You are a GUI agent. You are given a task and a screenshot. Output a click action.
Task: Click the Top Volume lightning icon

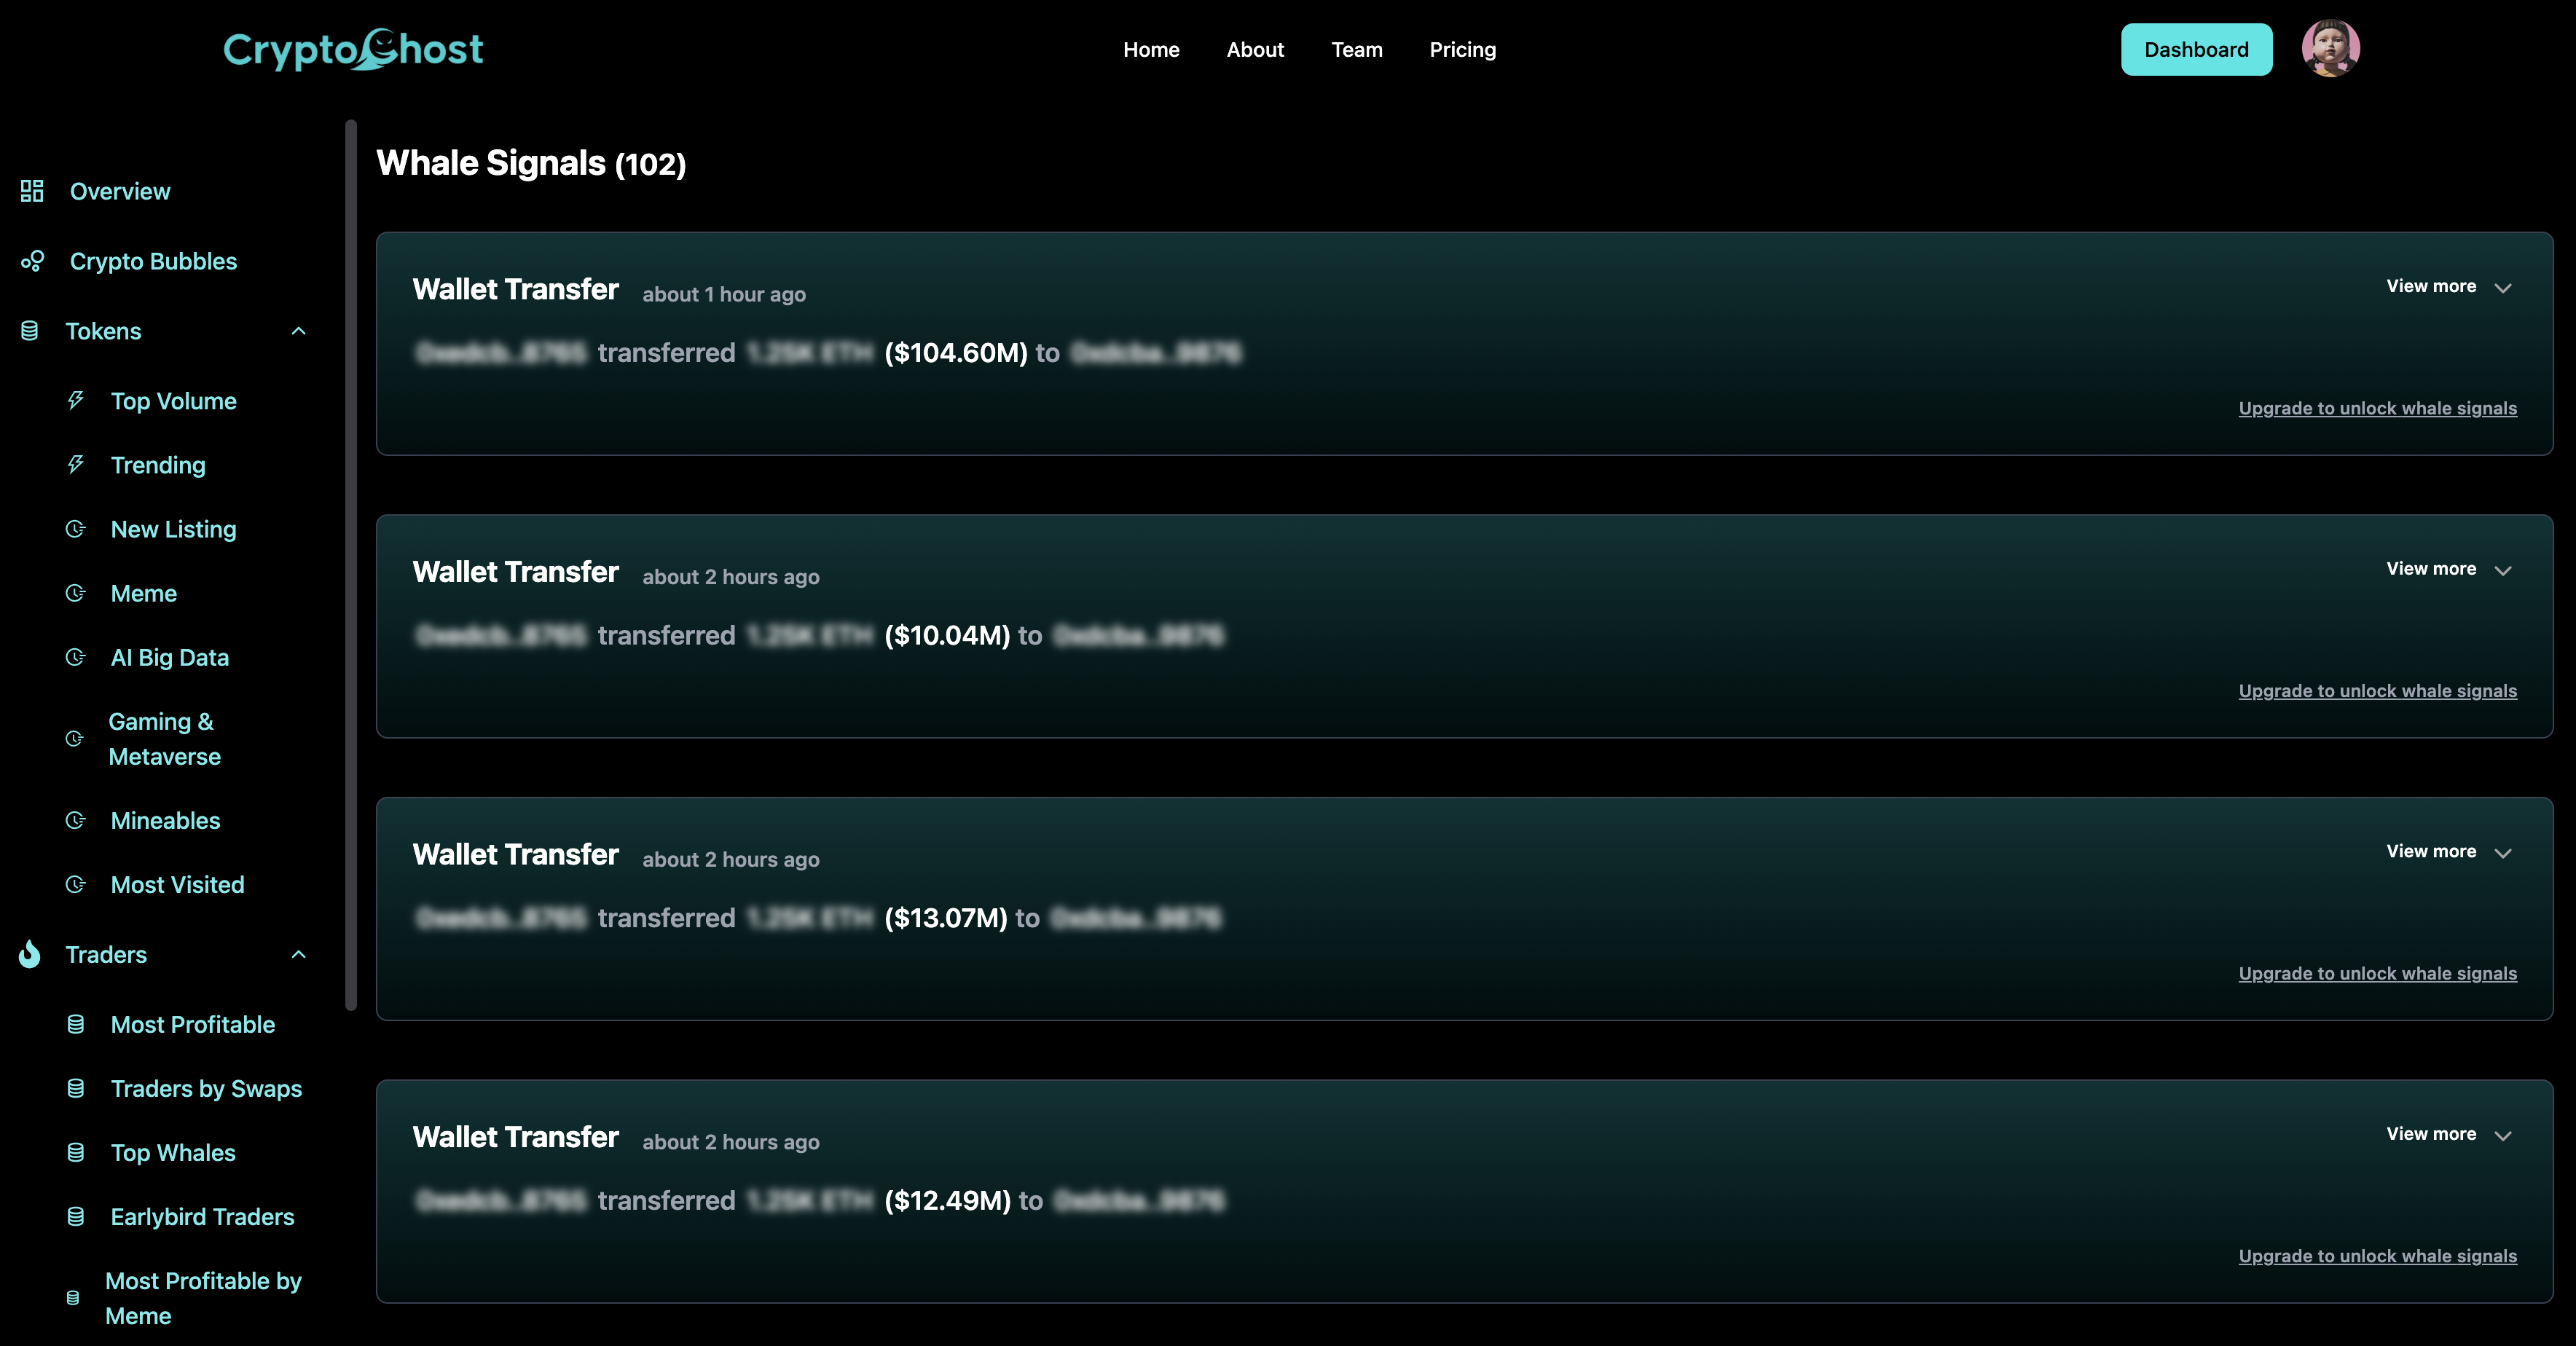coord(76,401)
